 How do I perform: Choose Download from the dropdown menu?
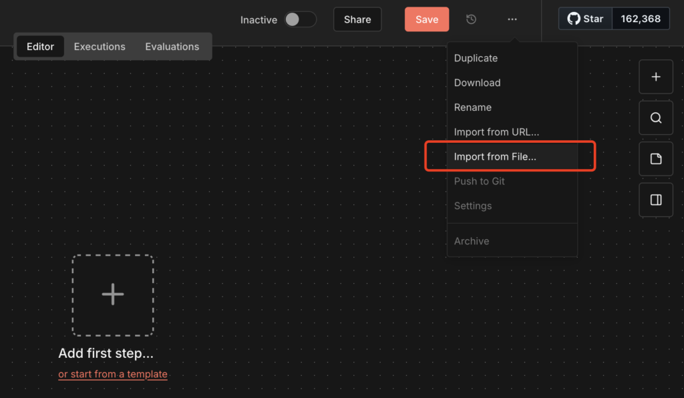tap(477, 83)
